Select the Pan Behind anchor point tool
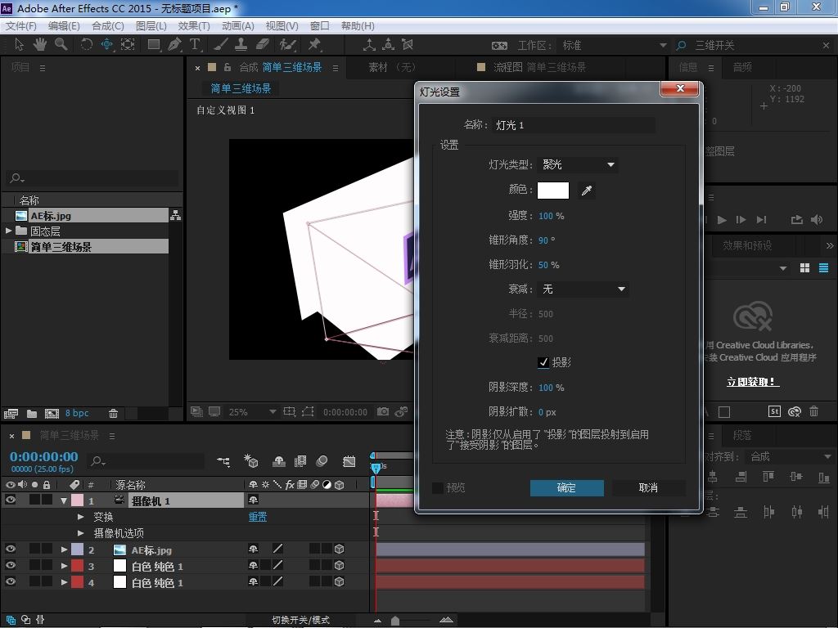The width and height of the screenshot is (838, 628). click(128, 44)
